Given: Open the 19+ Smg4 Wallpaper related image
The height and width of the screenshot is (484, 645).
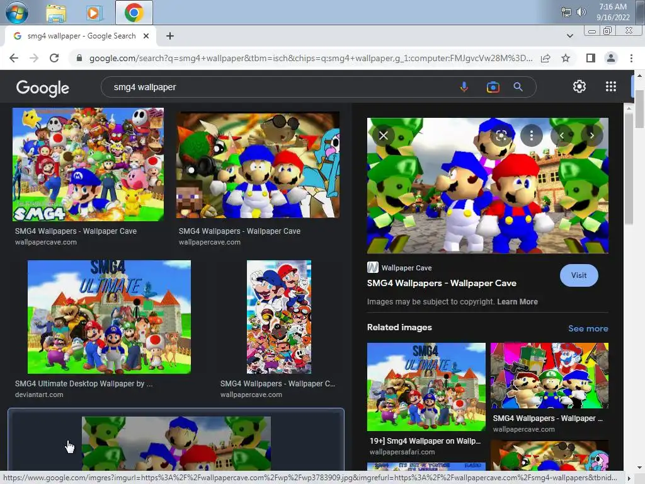Looking at the screenshot, I should coord(426,387).
